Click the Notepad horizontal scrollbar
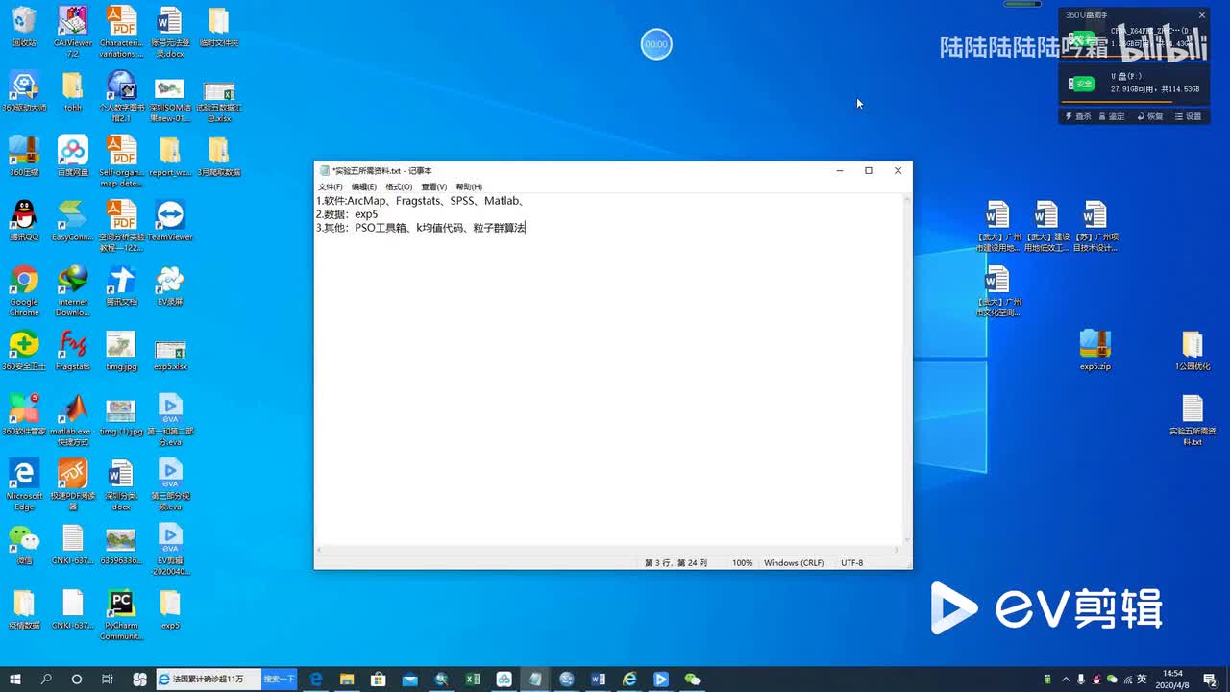The width and height of the screenshot is (1230, 692). pos(609,550)
